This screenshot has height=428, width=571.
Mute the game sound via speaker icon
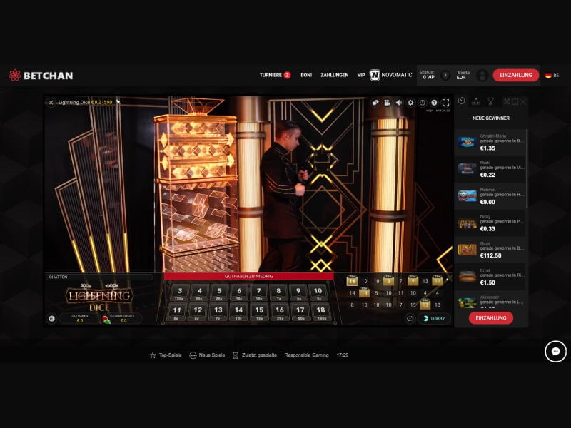point(400,103)
